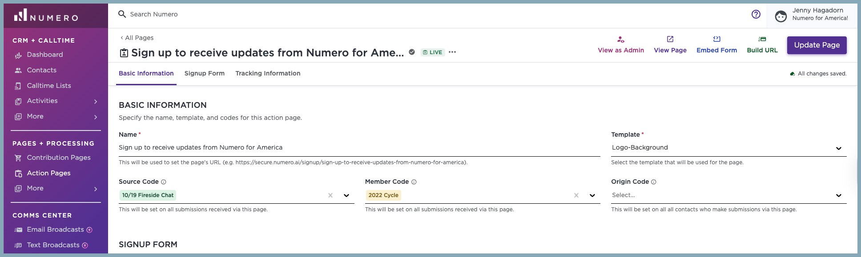Viewport: 861px width, 257px height.
Task: Open Dashboard in the sidebar
Action: tap(45, 55)
